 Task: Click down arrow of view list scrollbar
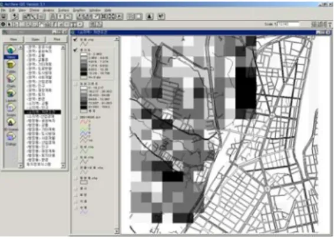point(63,166)
